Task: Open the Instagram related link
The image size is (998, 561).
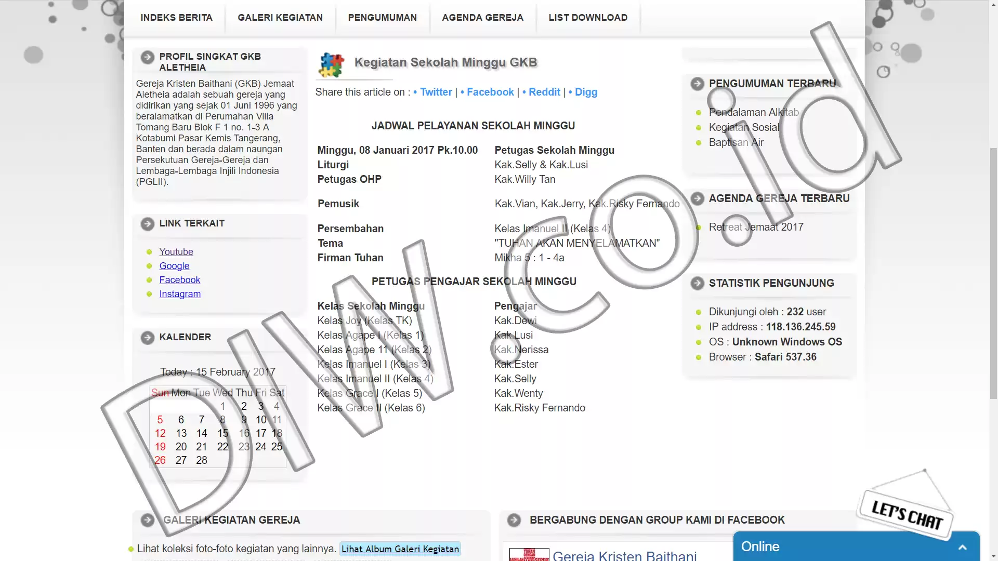Action: click(x=180, y=294)
